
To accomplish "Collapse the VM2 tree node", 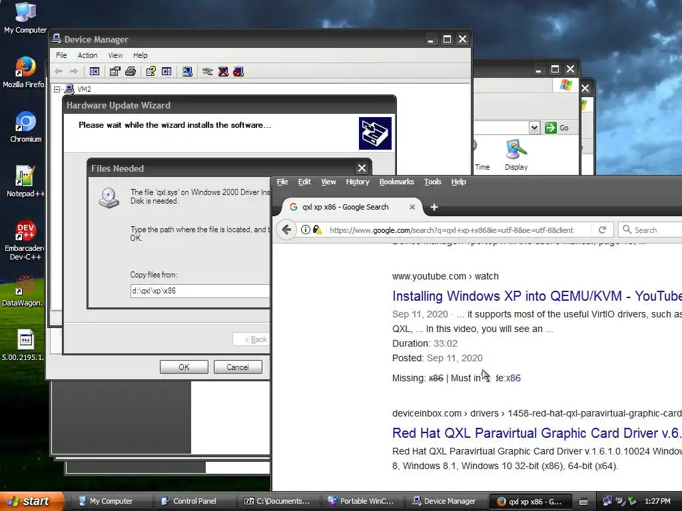I will pos(57,89).
